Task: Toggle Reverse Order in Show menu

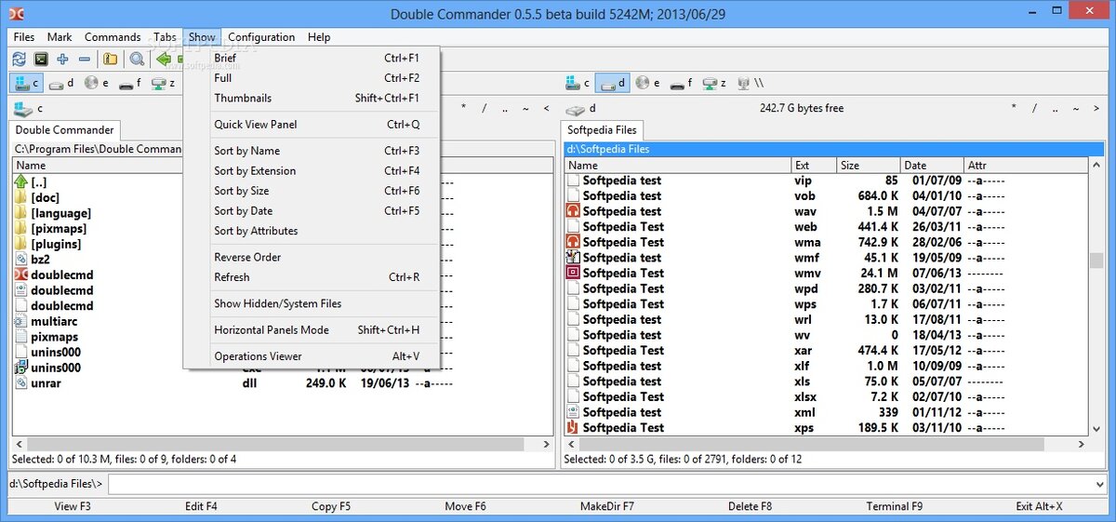Action: click(312, 257)
